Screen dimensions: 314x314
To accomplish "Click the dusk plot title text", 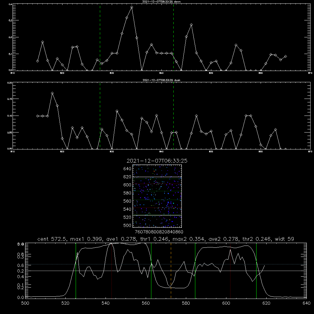I will click(x=161, y=80).
